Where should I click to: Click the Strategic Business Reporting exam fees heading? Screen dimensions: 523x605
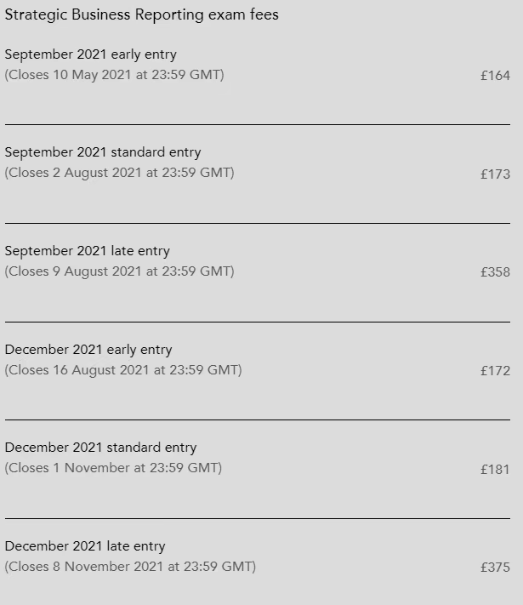pyautogui.click(x=141, y=15)
